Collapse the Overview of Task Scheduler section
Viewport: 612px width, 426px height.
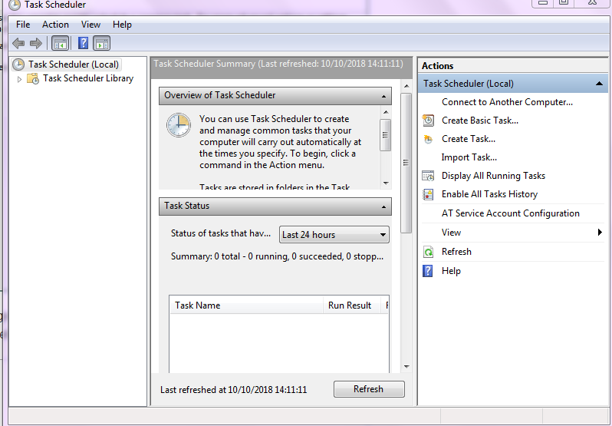383,96
